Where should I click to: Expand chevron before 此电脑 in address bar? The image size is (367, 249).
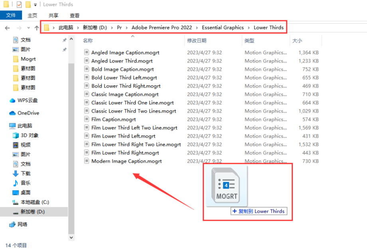click(53, 28)
